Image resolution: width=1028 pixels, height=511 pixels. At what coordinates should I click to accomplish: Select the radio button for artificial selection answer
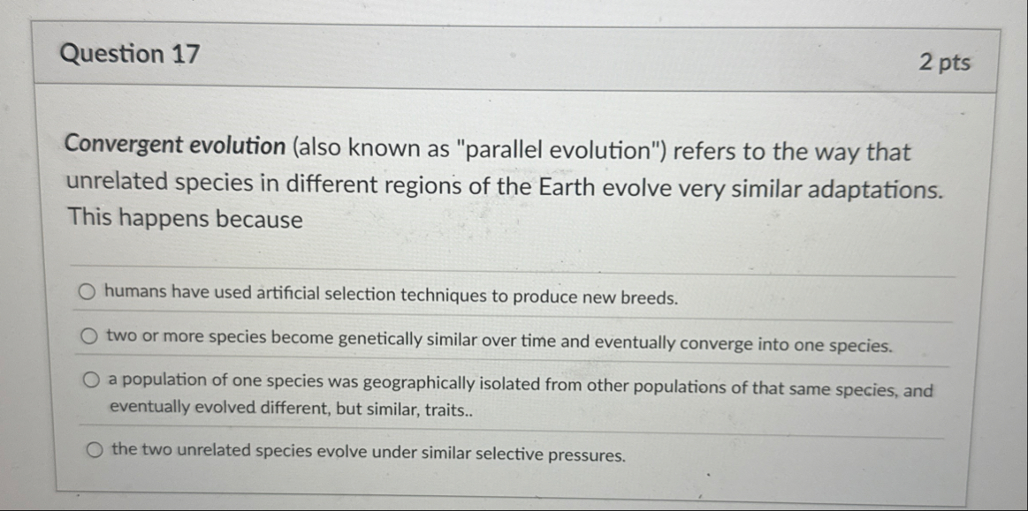click(89, 291)
